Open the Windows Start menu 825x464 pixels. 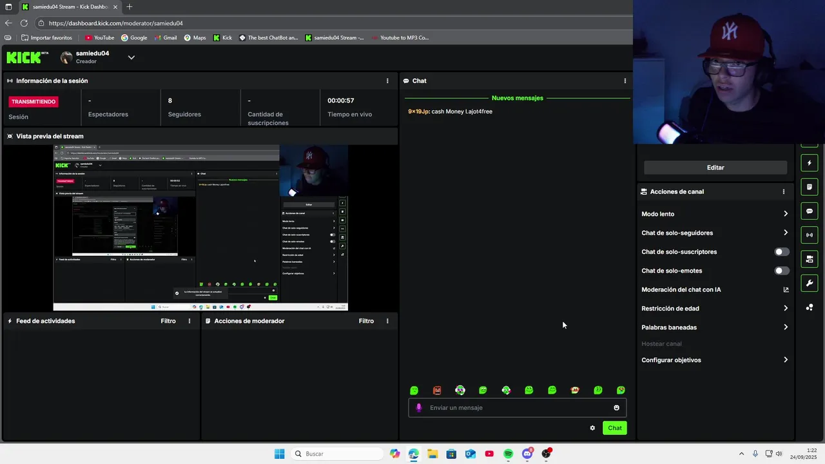tap(279, 454)
